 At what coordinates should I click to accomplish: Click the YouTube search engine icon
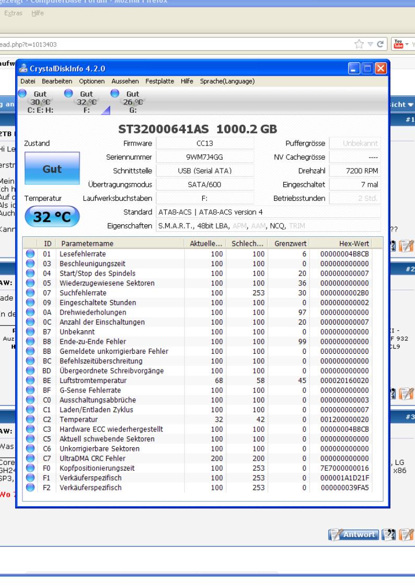(398, 44)
